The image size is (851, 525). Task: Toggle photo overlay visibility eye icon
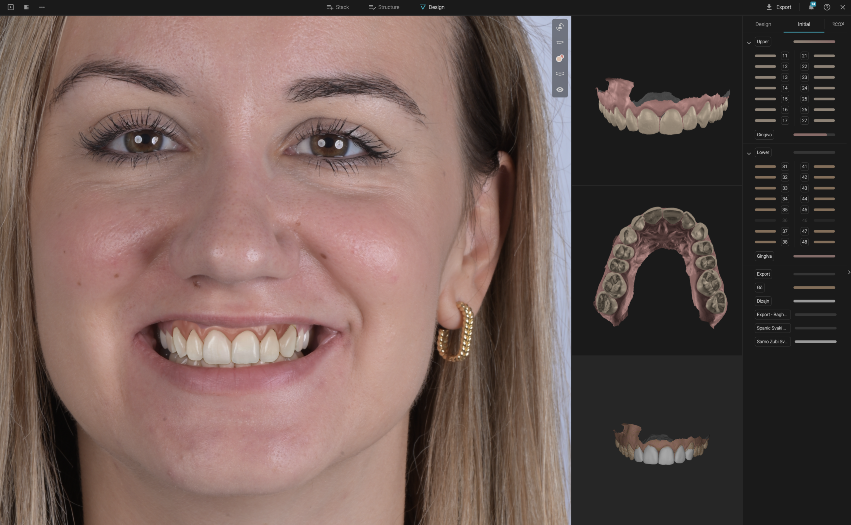pos(560,89)
